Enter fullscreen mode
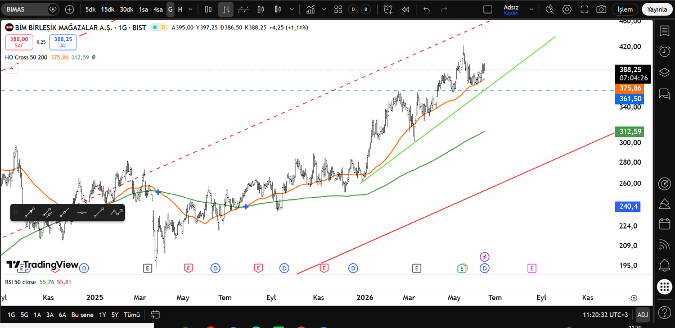 (x=584, y=10)
